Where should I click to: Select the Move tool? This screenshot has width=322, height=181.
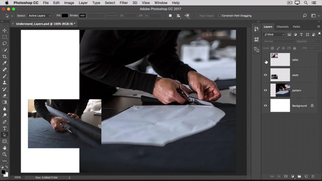point(5,30)
